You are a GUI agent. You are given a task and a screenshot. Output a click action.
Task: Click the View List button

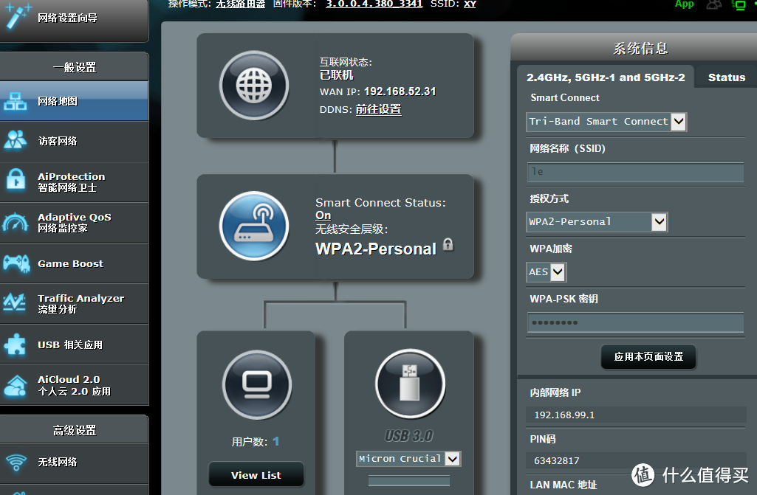click(256, 475)
